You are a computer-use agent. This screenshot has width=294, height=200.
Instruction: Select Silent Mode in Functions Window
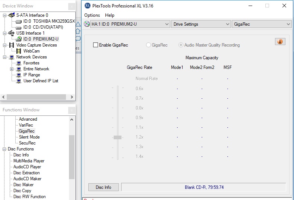tap(29, 137)
